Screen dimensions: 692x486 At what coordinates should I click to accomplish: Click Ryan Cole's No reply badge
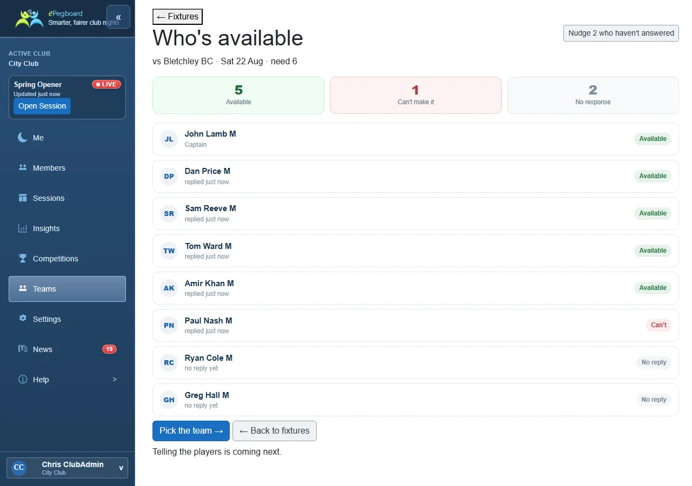coord(654,362)
